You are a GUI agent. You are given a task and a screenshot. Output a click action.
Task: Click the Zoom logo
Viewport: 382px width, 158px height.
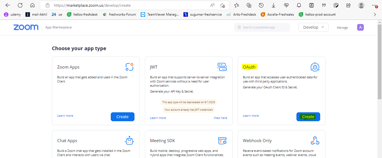[x=26, y=27]
